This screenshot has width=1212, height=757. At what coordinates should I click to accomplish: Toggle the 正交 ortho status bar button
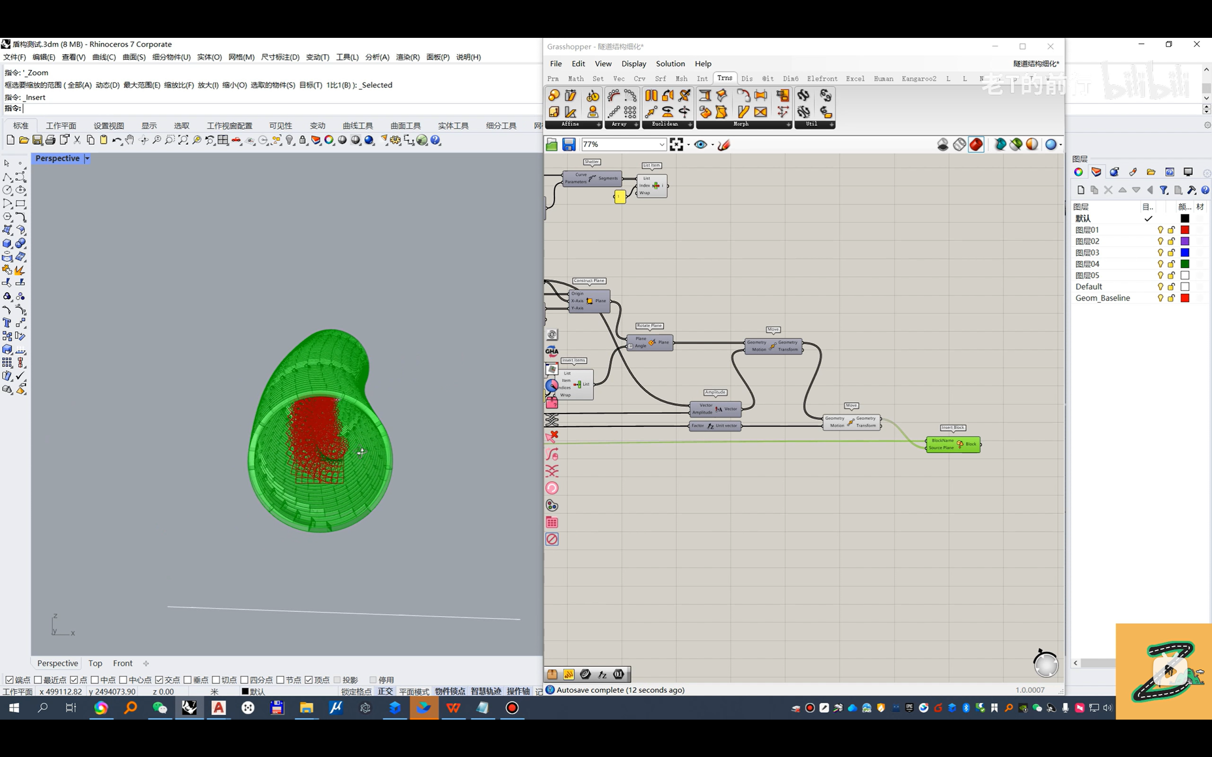(385, 691)
